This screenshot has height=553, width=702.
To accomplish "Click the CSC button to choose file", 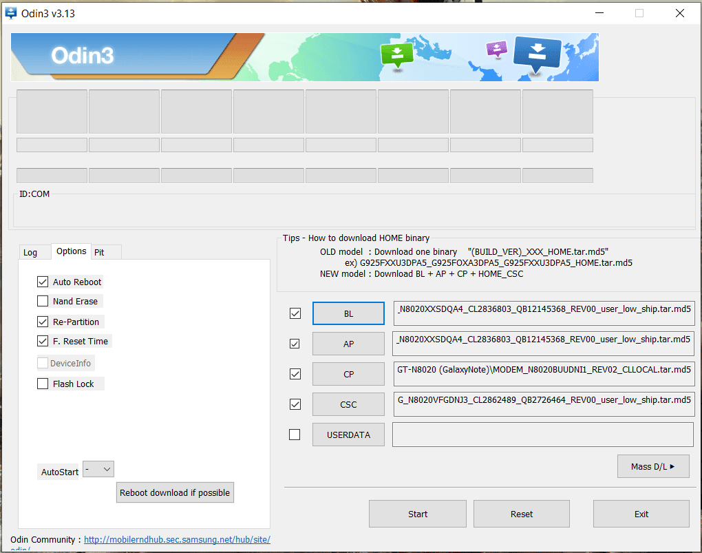I will 348,404.
